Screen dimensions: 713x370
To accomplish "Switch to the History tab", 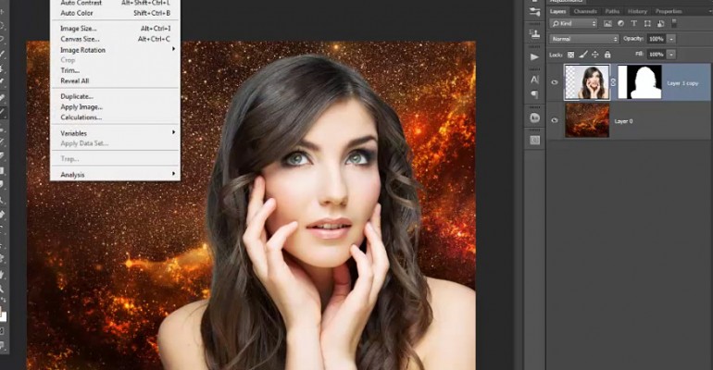I will 637,11.
